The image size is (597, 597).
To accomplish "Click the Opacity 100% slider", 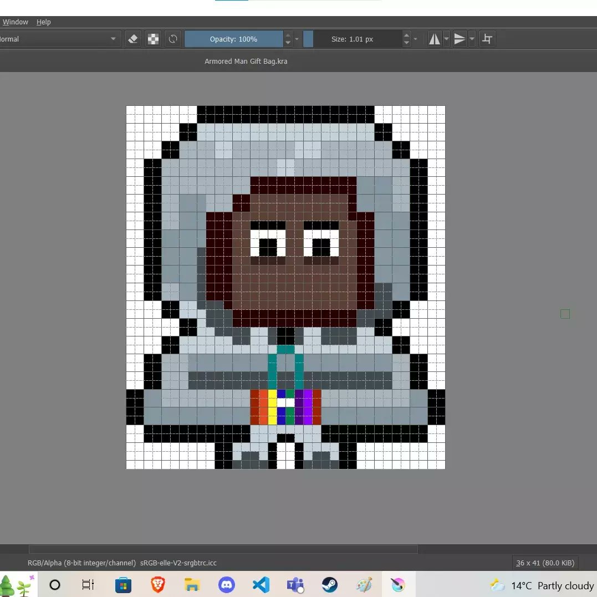I will click(x=234, y=39).
